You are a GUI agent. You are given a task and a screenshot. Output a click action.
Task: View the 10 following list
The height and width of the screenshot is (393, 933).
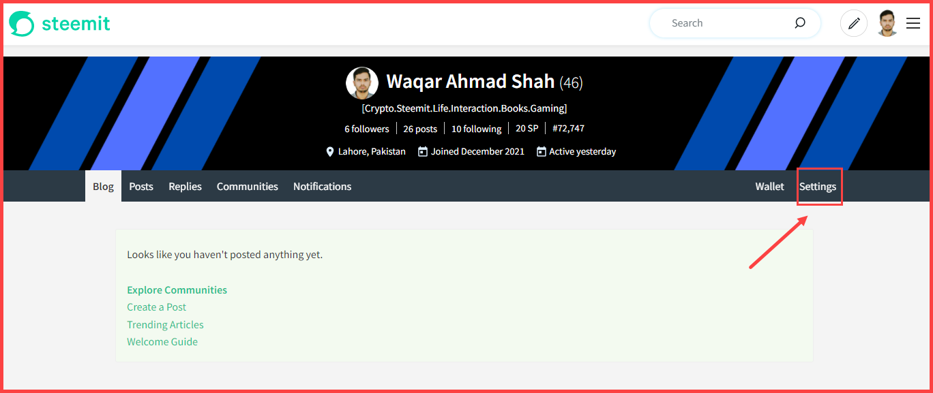click(x=476, y=129)
